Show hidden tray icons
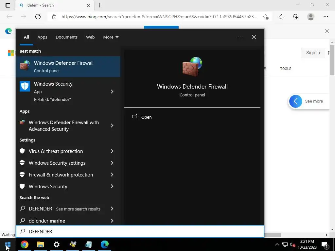The width and height of the screenshot is (335, 251). pos(277,244)
